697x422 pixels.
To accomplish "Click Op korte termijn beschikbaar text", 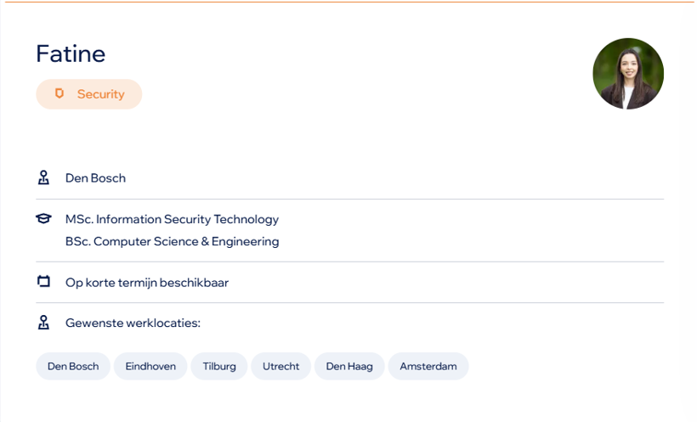I will (147, 283).
